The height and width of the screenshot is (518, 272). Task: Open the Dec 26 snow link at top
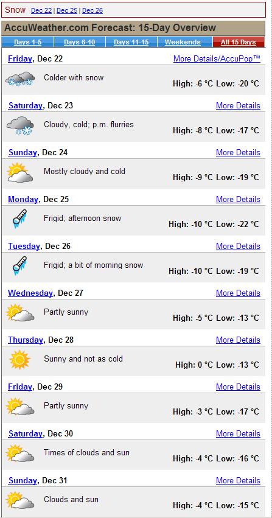pos(92,10)
